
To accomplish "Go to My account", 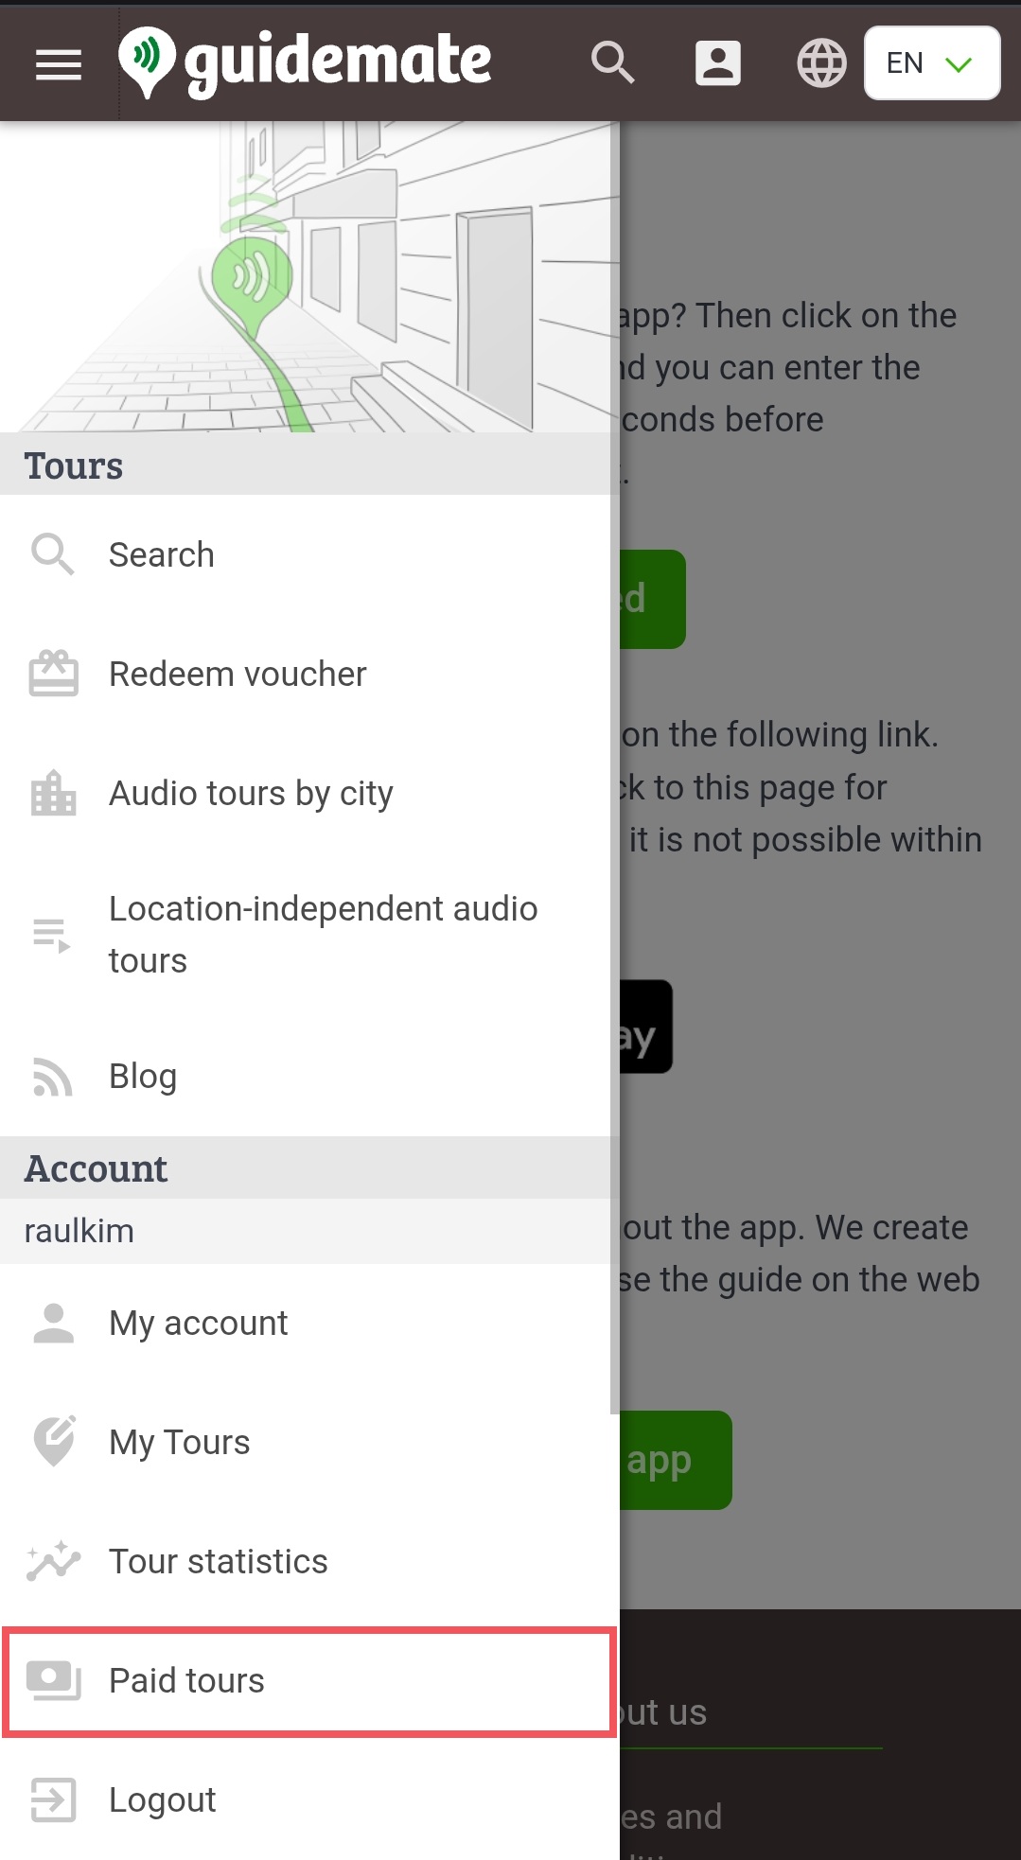I will pyautogui.click(x=309, y=1323).
